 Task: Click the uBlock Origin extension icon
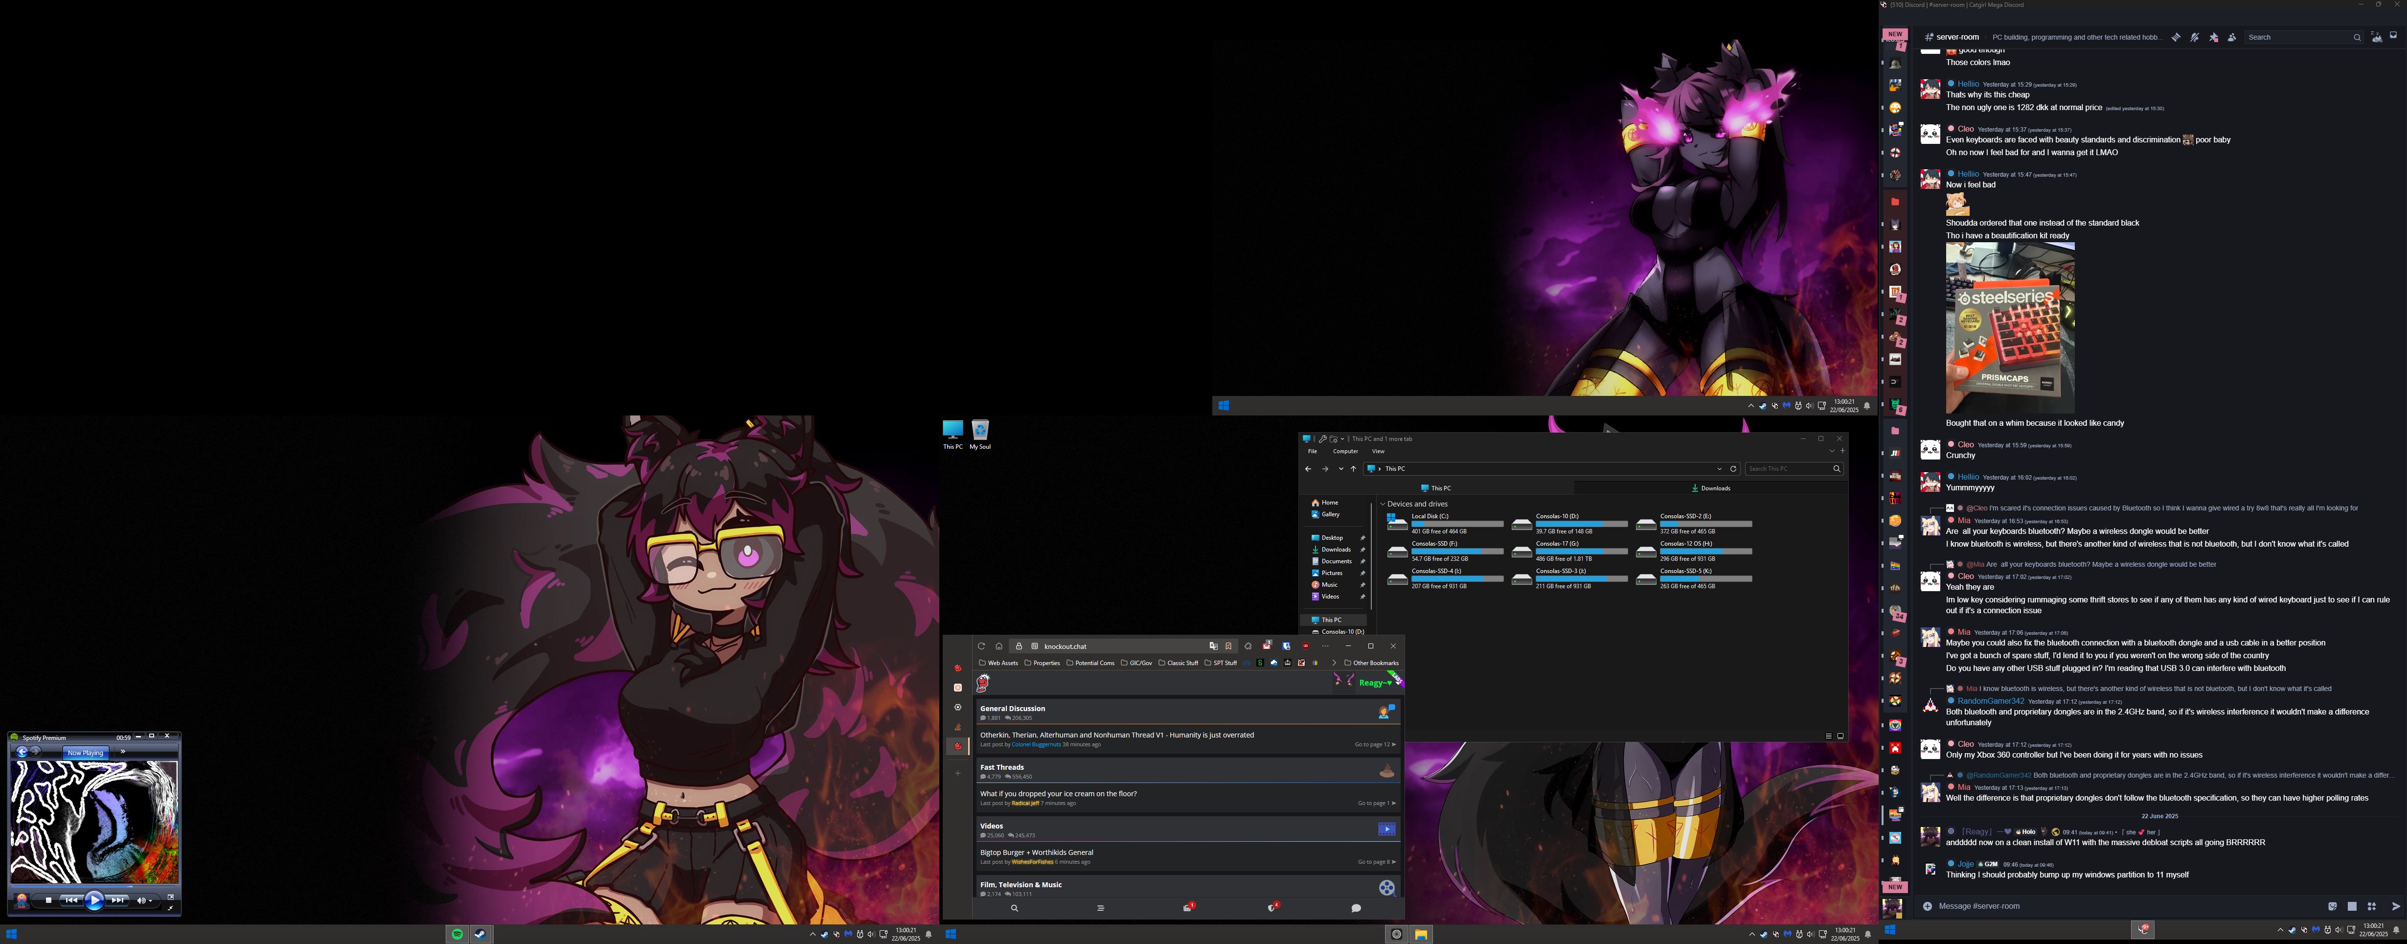[x=1305, y=646]
